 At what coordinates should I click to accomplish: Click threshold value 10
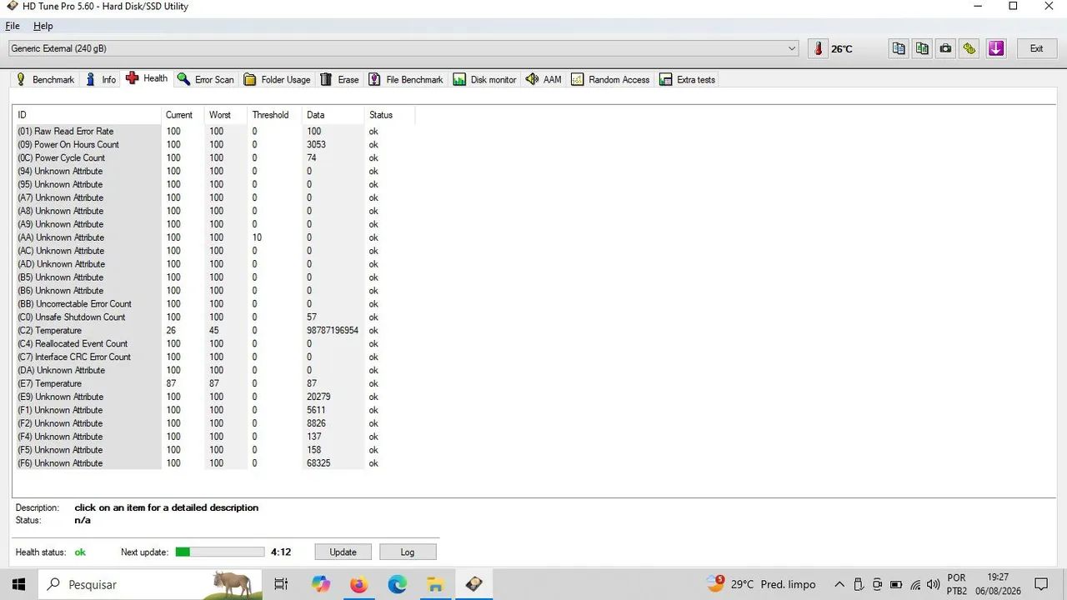point(257,237)
